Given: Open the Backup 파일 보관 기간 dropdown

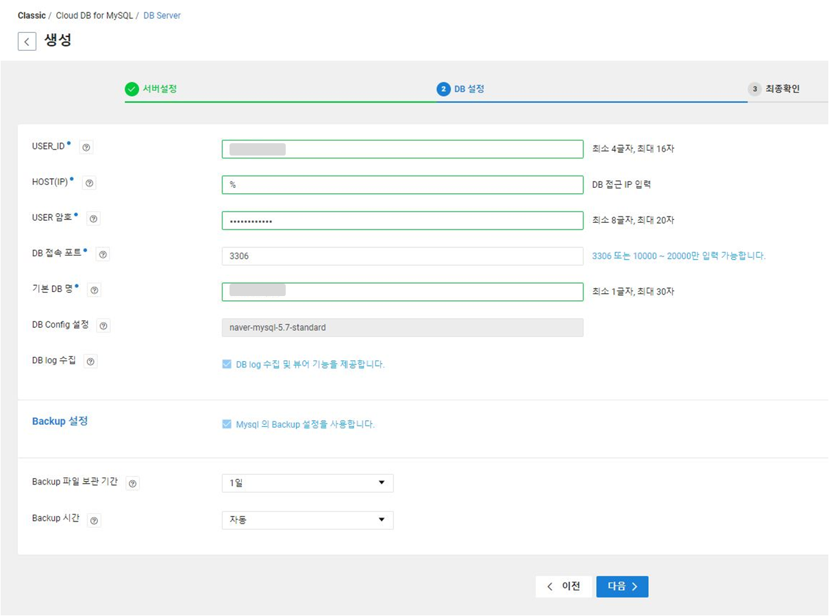Looking at the screenshot, I should [x=307, y=483].
